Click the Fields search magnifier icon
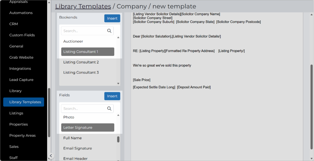314x161 pixels. (x=109, y=109)
